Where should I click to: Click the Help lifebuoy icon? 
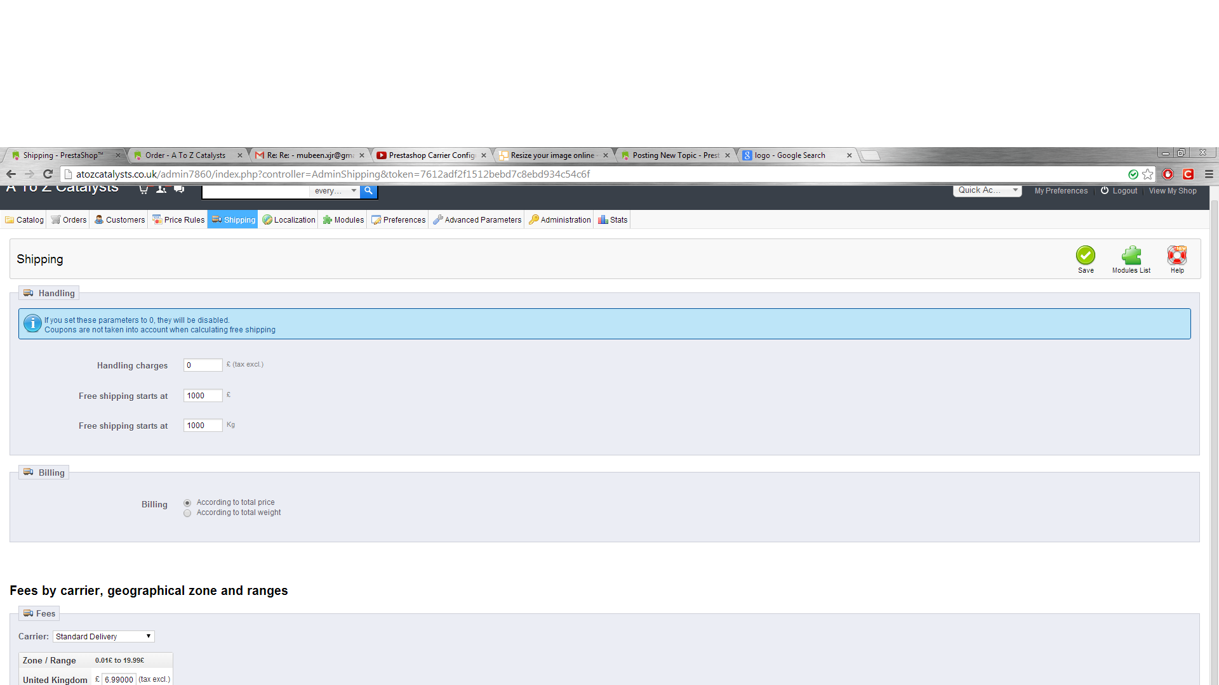click(1176, 256)
